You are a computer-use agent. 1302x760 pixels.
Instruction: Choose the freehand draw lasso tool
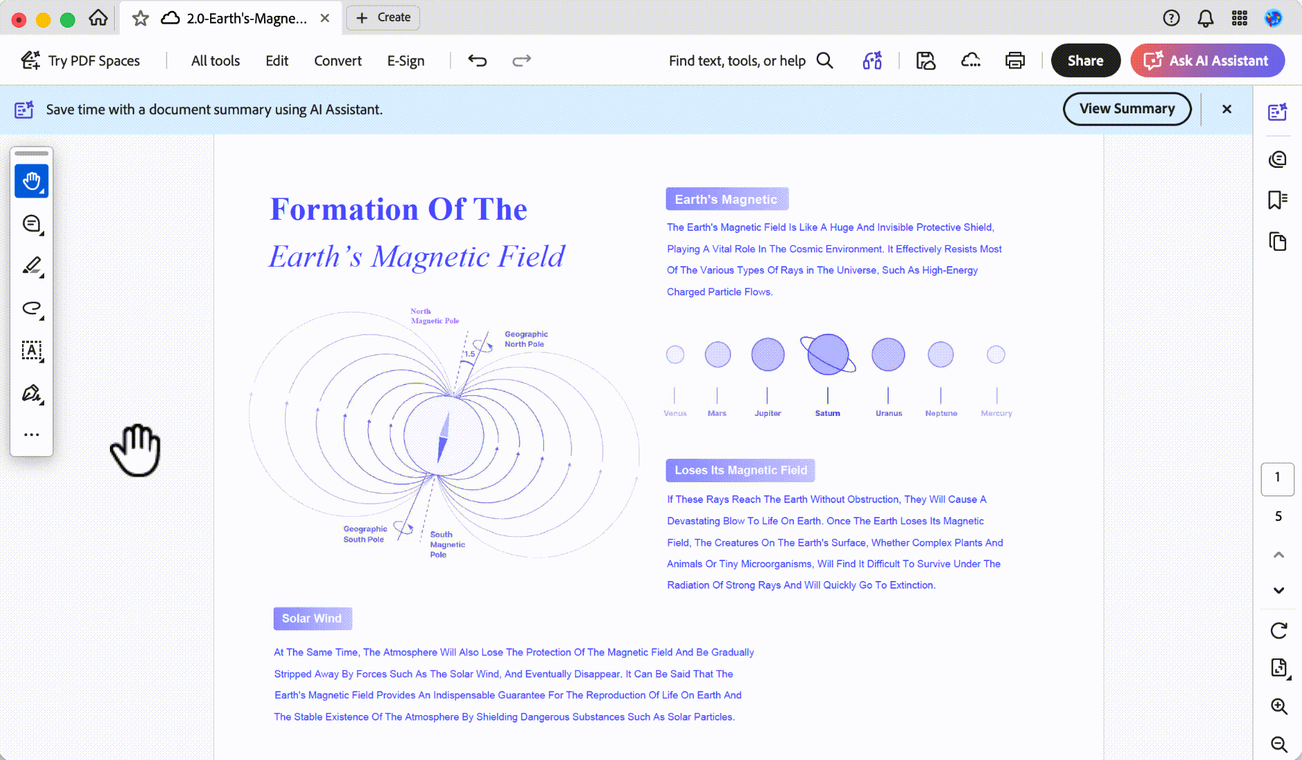coord(32,308)
